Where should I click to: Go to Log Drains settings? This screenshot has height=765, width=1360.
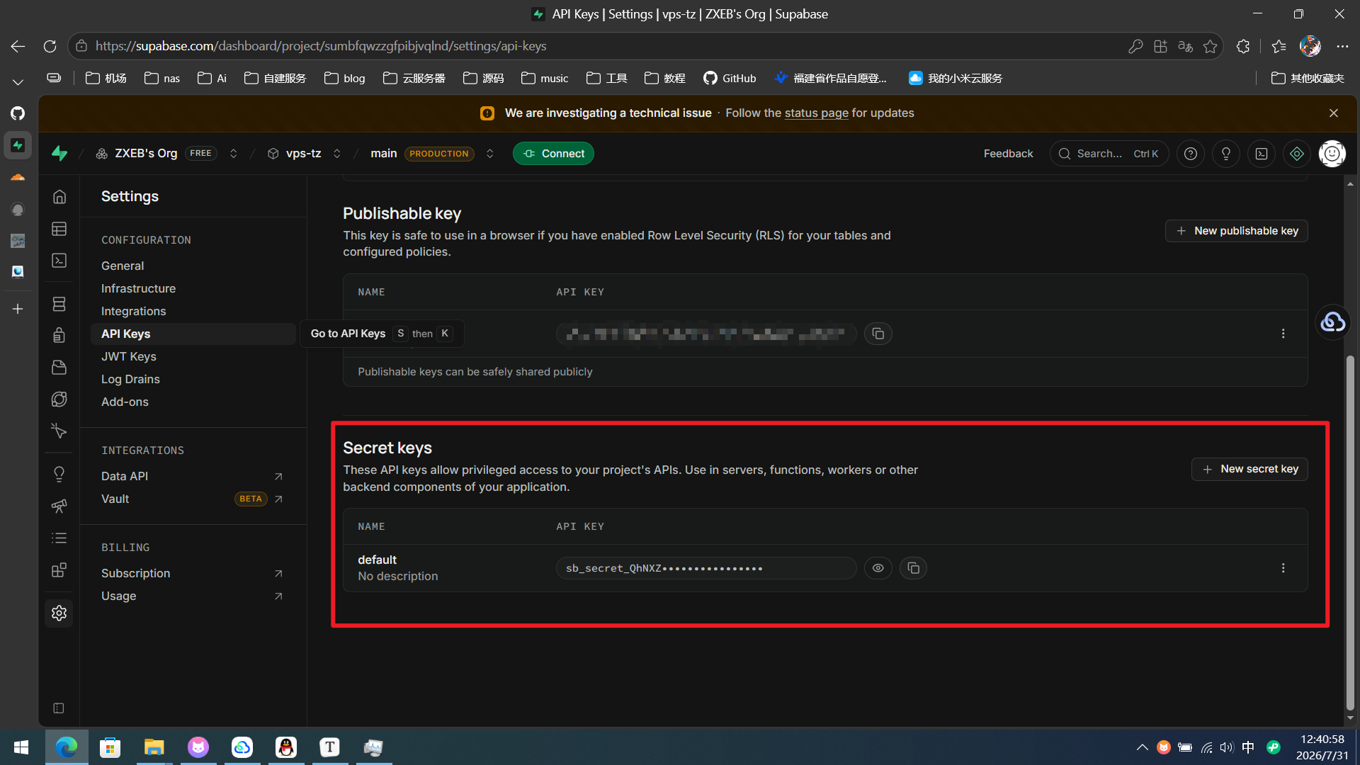pos(130,379)
